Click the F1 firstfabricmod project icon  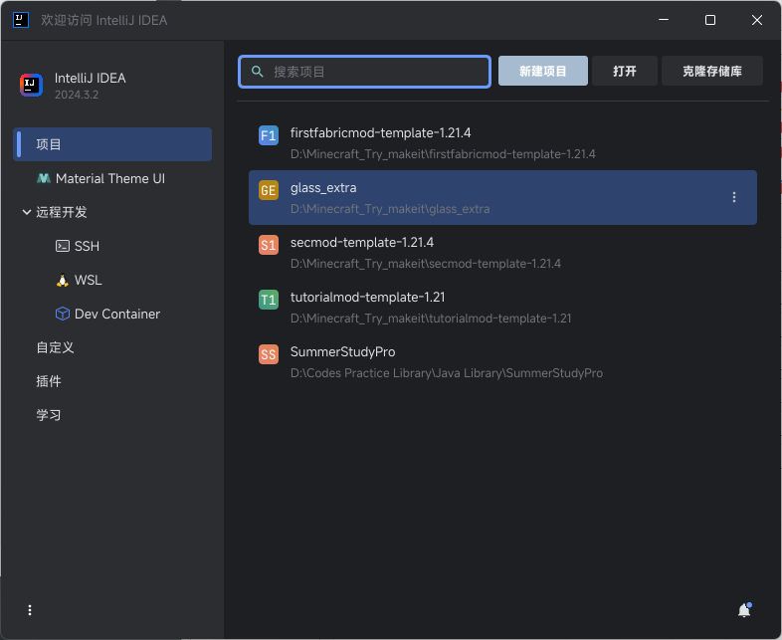268,135
